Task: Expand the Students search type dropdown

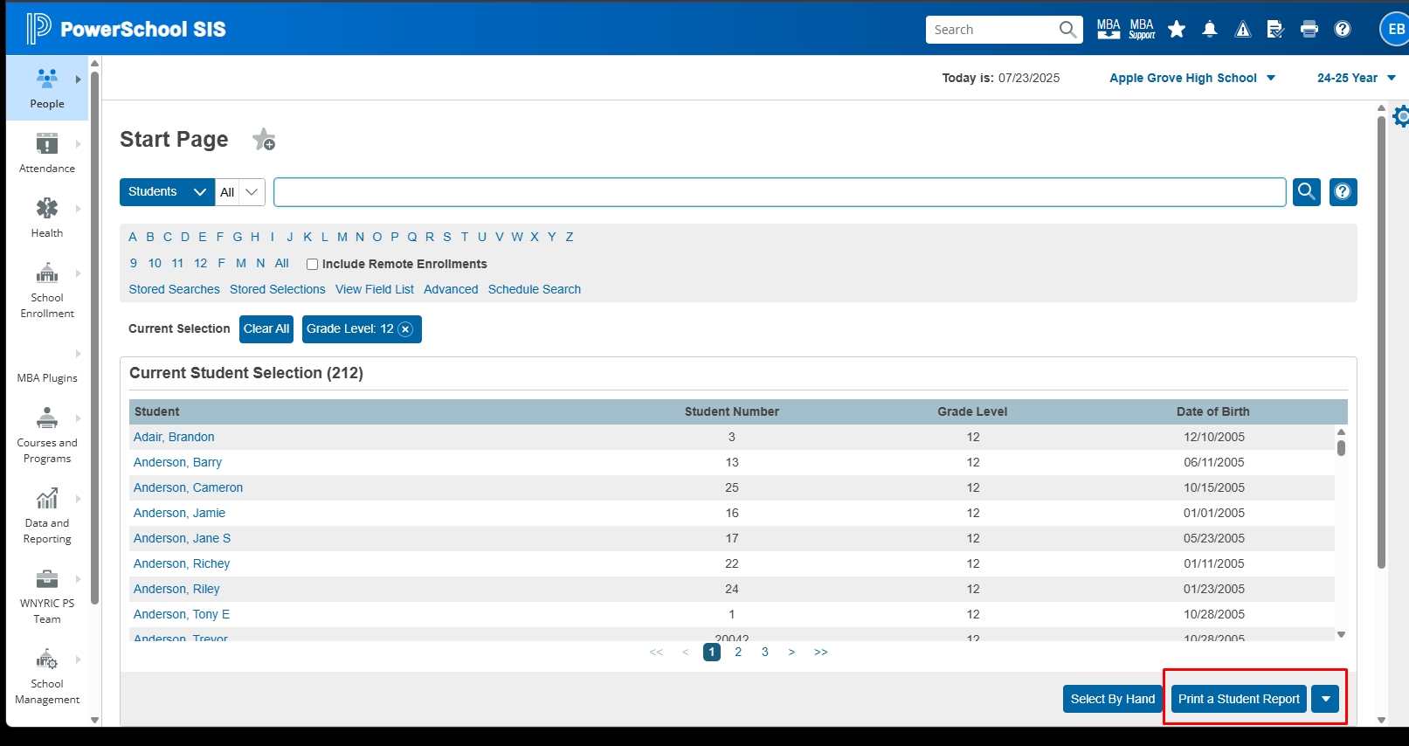Action: pyautogui.click(x=167, y=192)
